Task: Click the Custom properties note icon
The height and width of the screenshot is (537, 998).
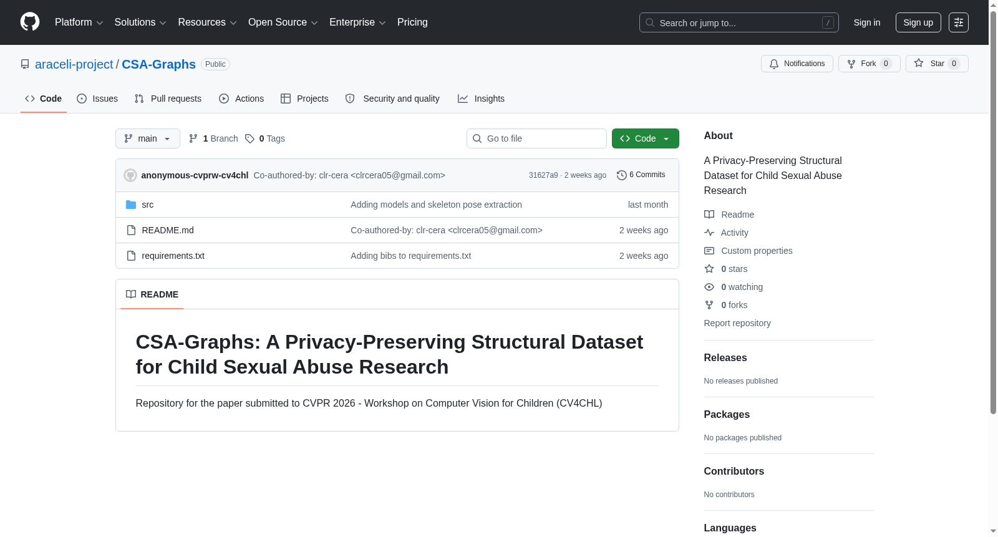Action: click(x=709, y=251)
